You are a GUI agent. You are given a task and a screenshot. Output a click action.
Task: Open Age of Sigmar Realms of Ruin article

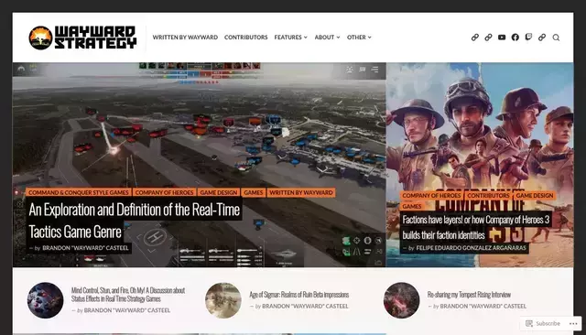click(299, 295)
